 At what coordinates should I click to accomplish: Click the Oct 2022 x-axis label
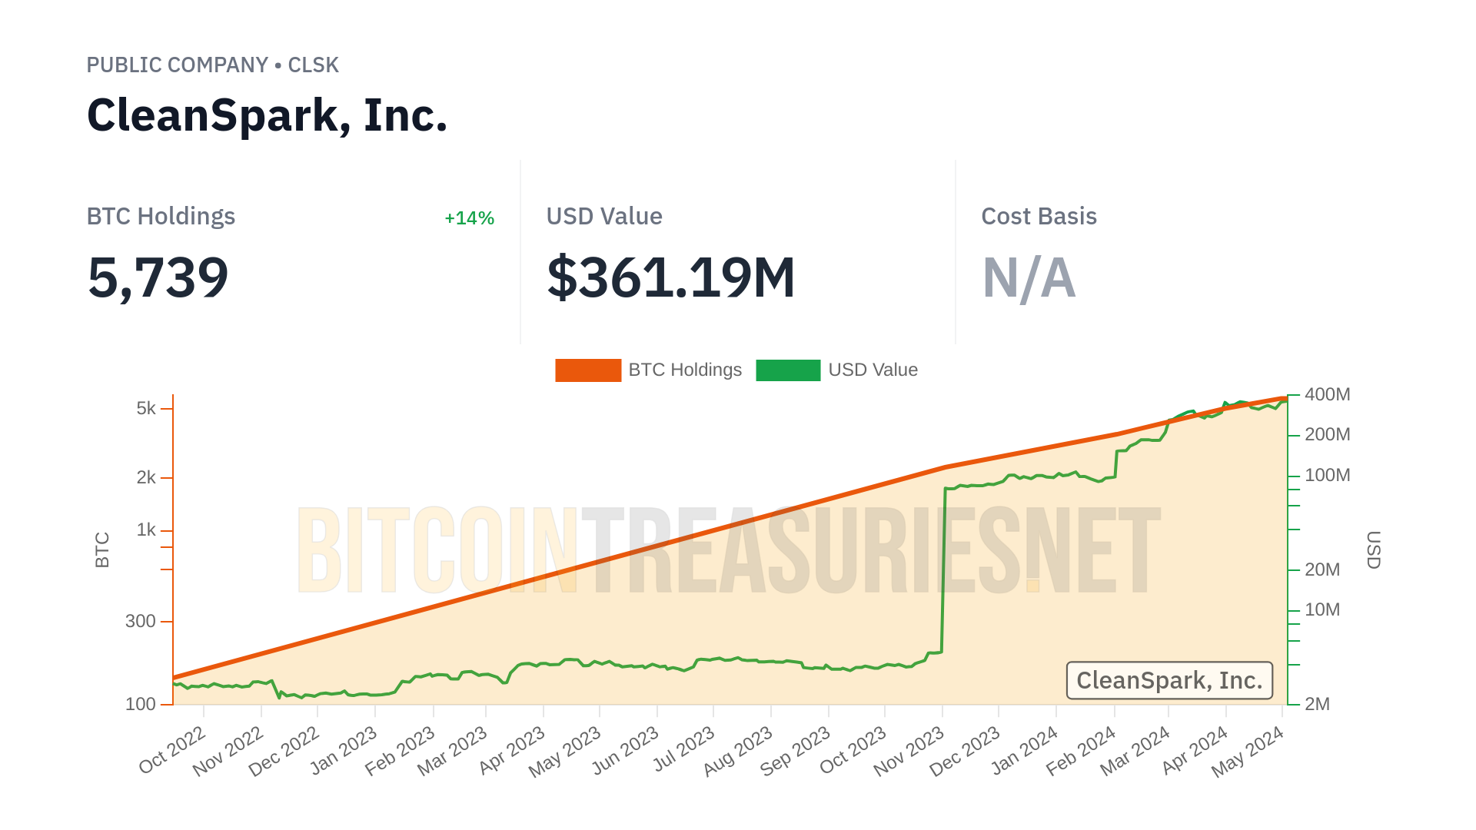pos(173,749)
